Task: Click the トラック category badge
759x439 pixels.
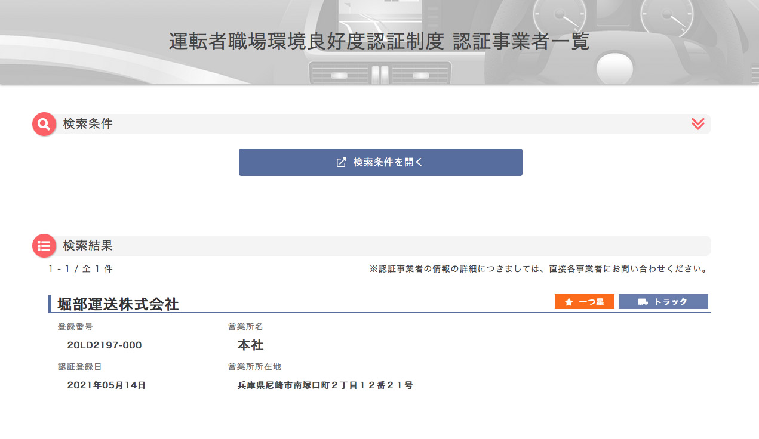Action: [x=663, y=302]
